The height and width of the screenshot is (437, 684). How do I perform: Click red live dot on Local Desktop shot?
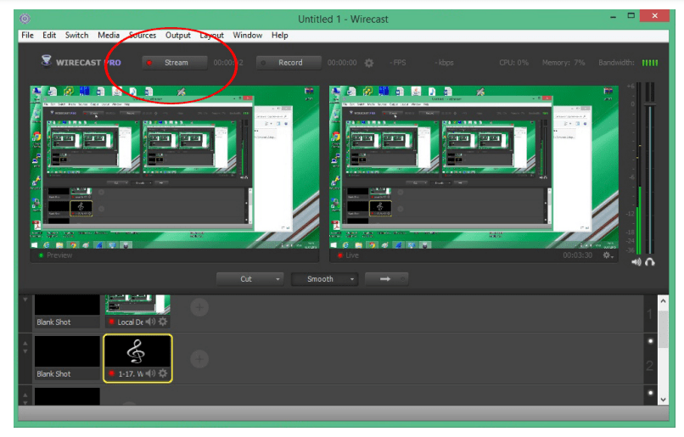click(112, 322)
